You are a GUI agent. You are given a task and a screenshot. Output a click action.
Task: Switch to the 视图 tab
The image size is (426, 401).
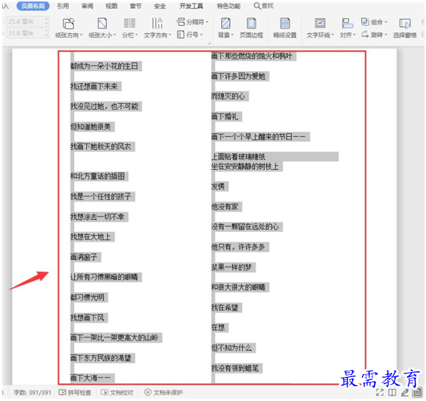point(111,6)
